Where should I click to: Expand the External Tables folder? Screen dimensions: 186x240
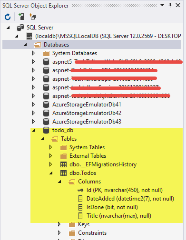coord(50,156)
